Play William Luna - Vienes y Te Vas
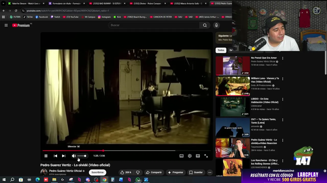The image size is (327, 183). (x=233, y=86)
